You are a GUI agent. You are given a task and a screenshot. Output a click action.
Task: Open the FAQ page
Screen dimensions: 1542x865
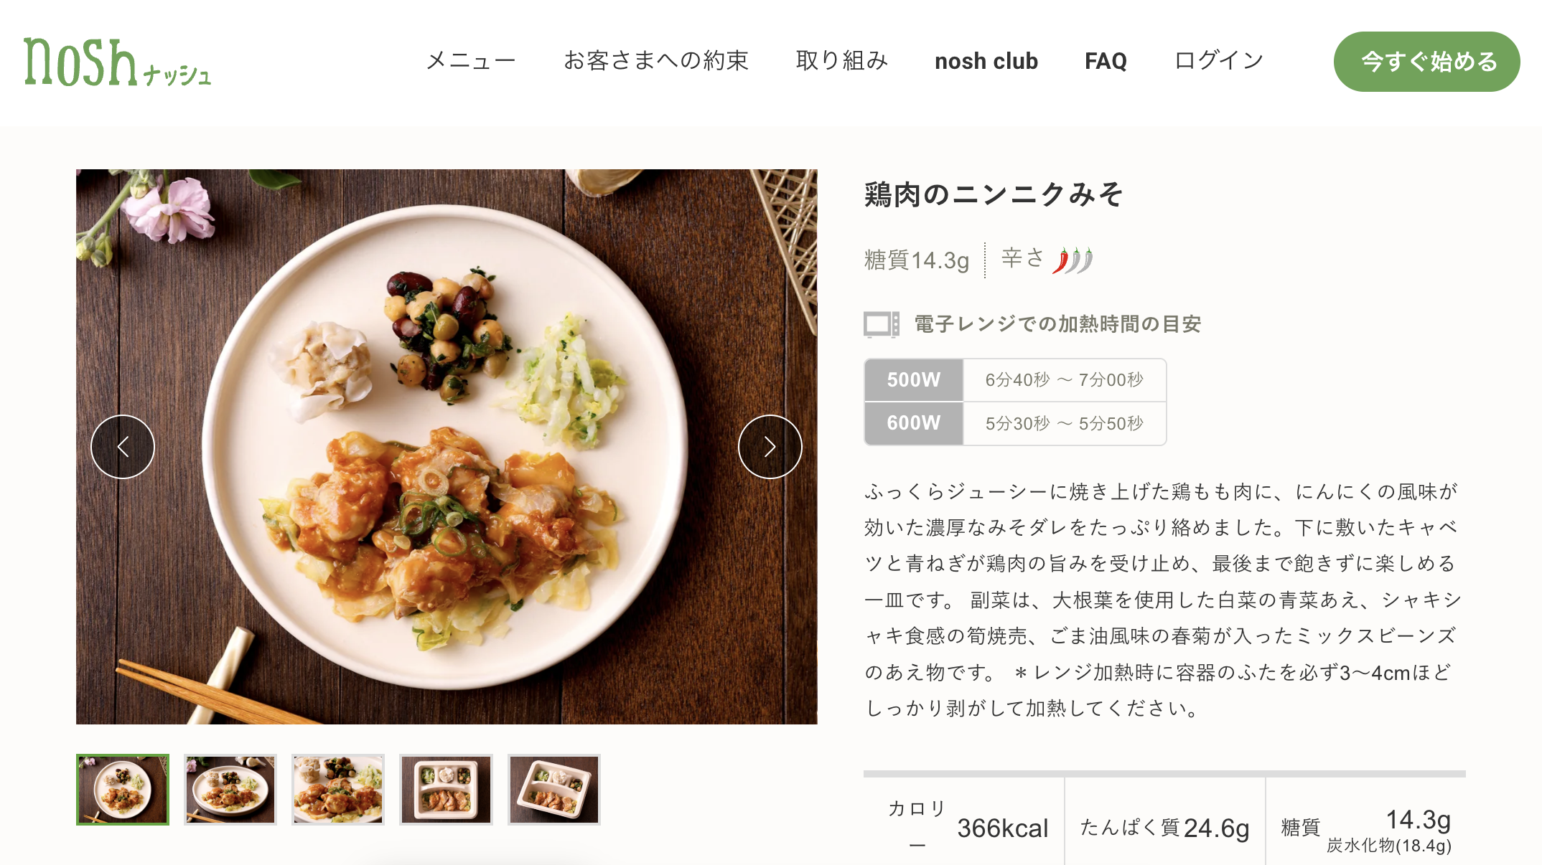click(1106, 61)
